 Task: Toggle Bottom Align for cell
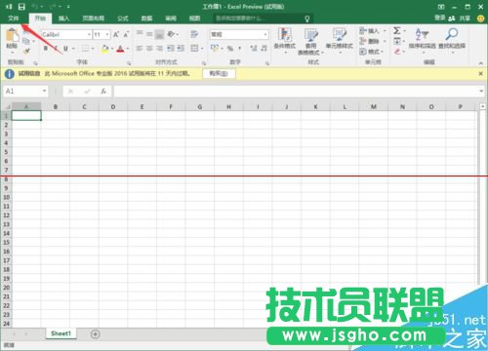tap(159, 34)
